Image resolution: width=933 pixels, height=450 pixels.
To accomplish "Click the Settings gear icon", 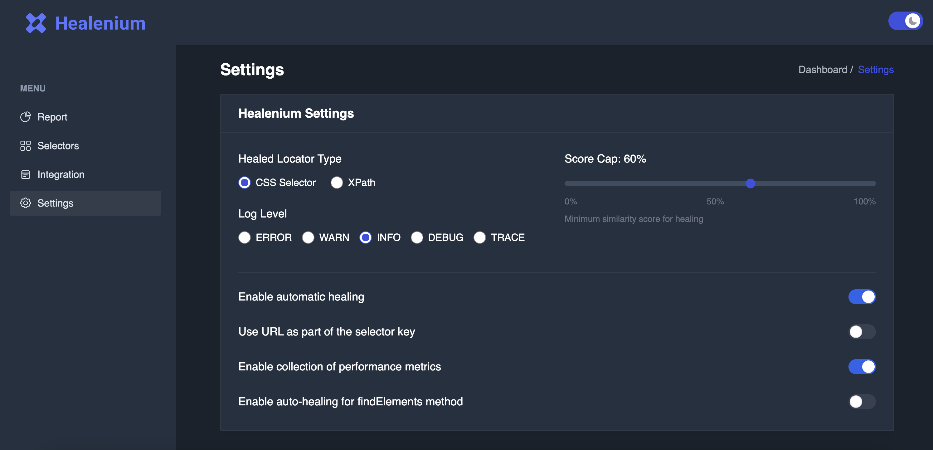I will (x=25, y=203).
